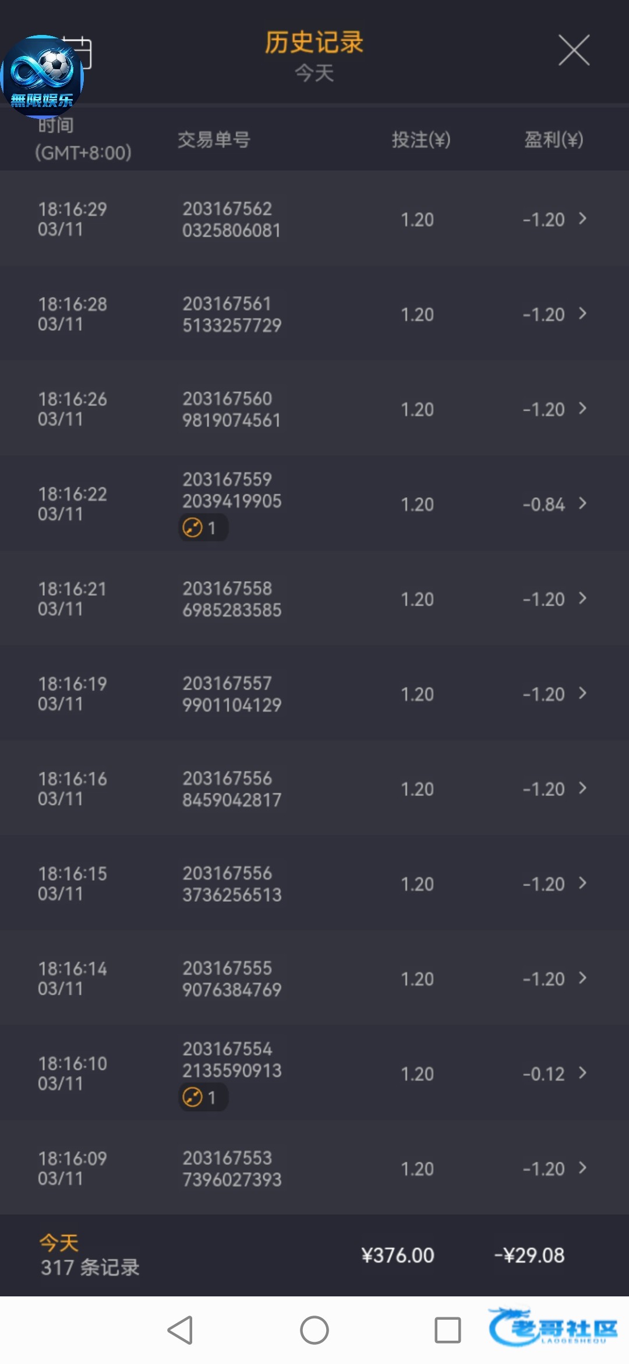Select transaction 2031675615133257729
The image size is (629, 1364).
[x=232, y=314]
